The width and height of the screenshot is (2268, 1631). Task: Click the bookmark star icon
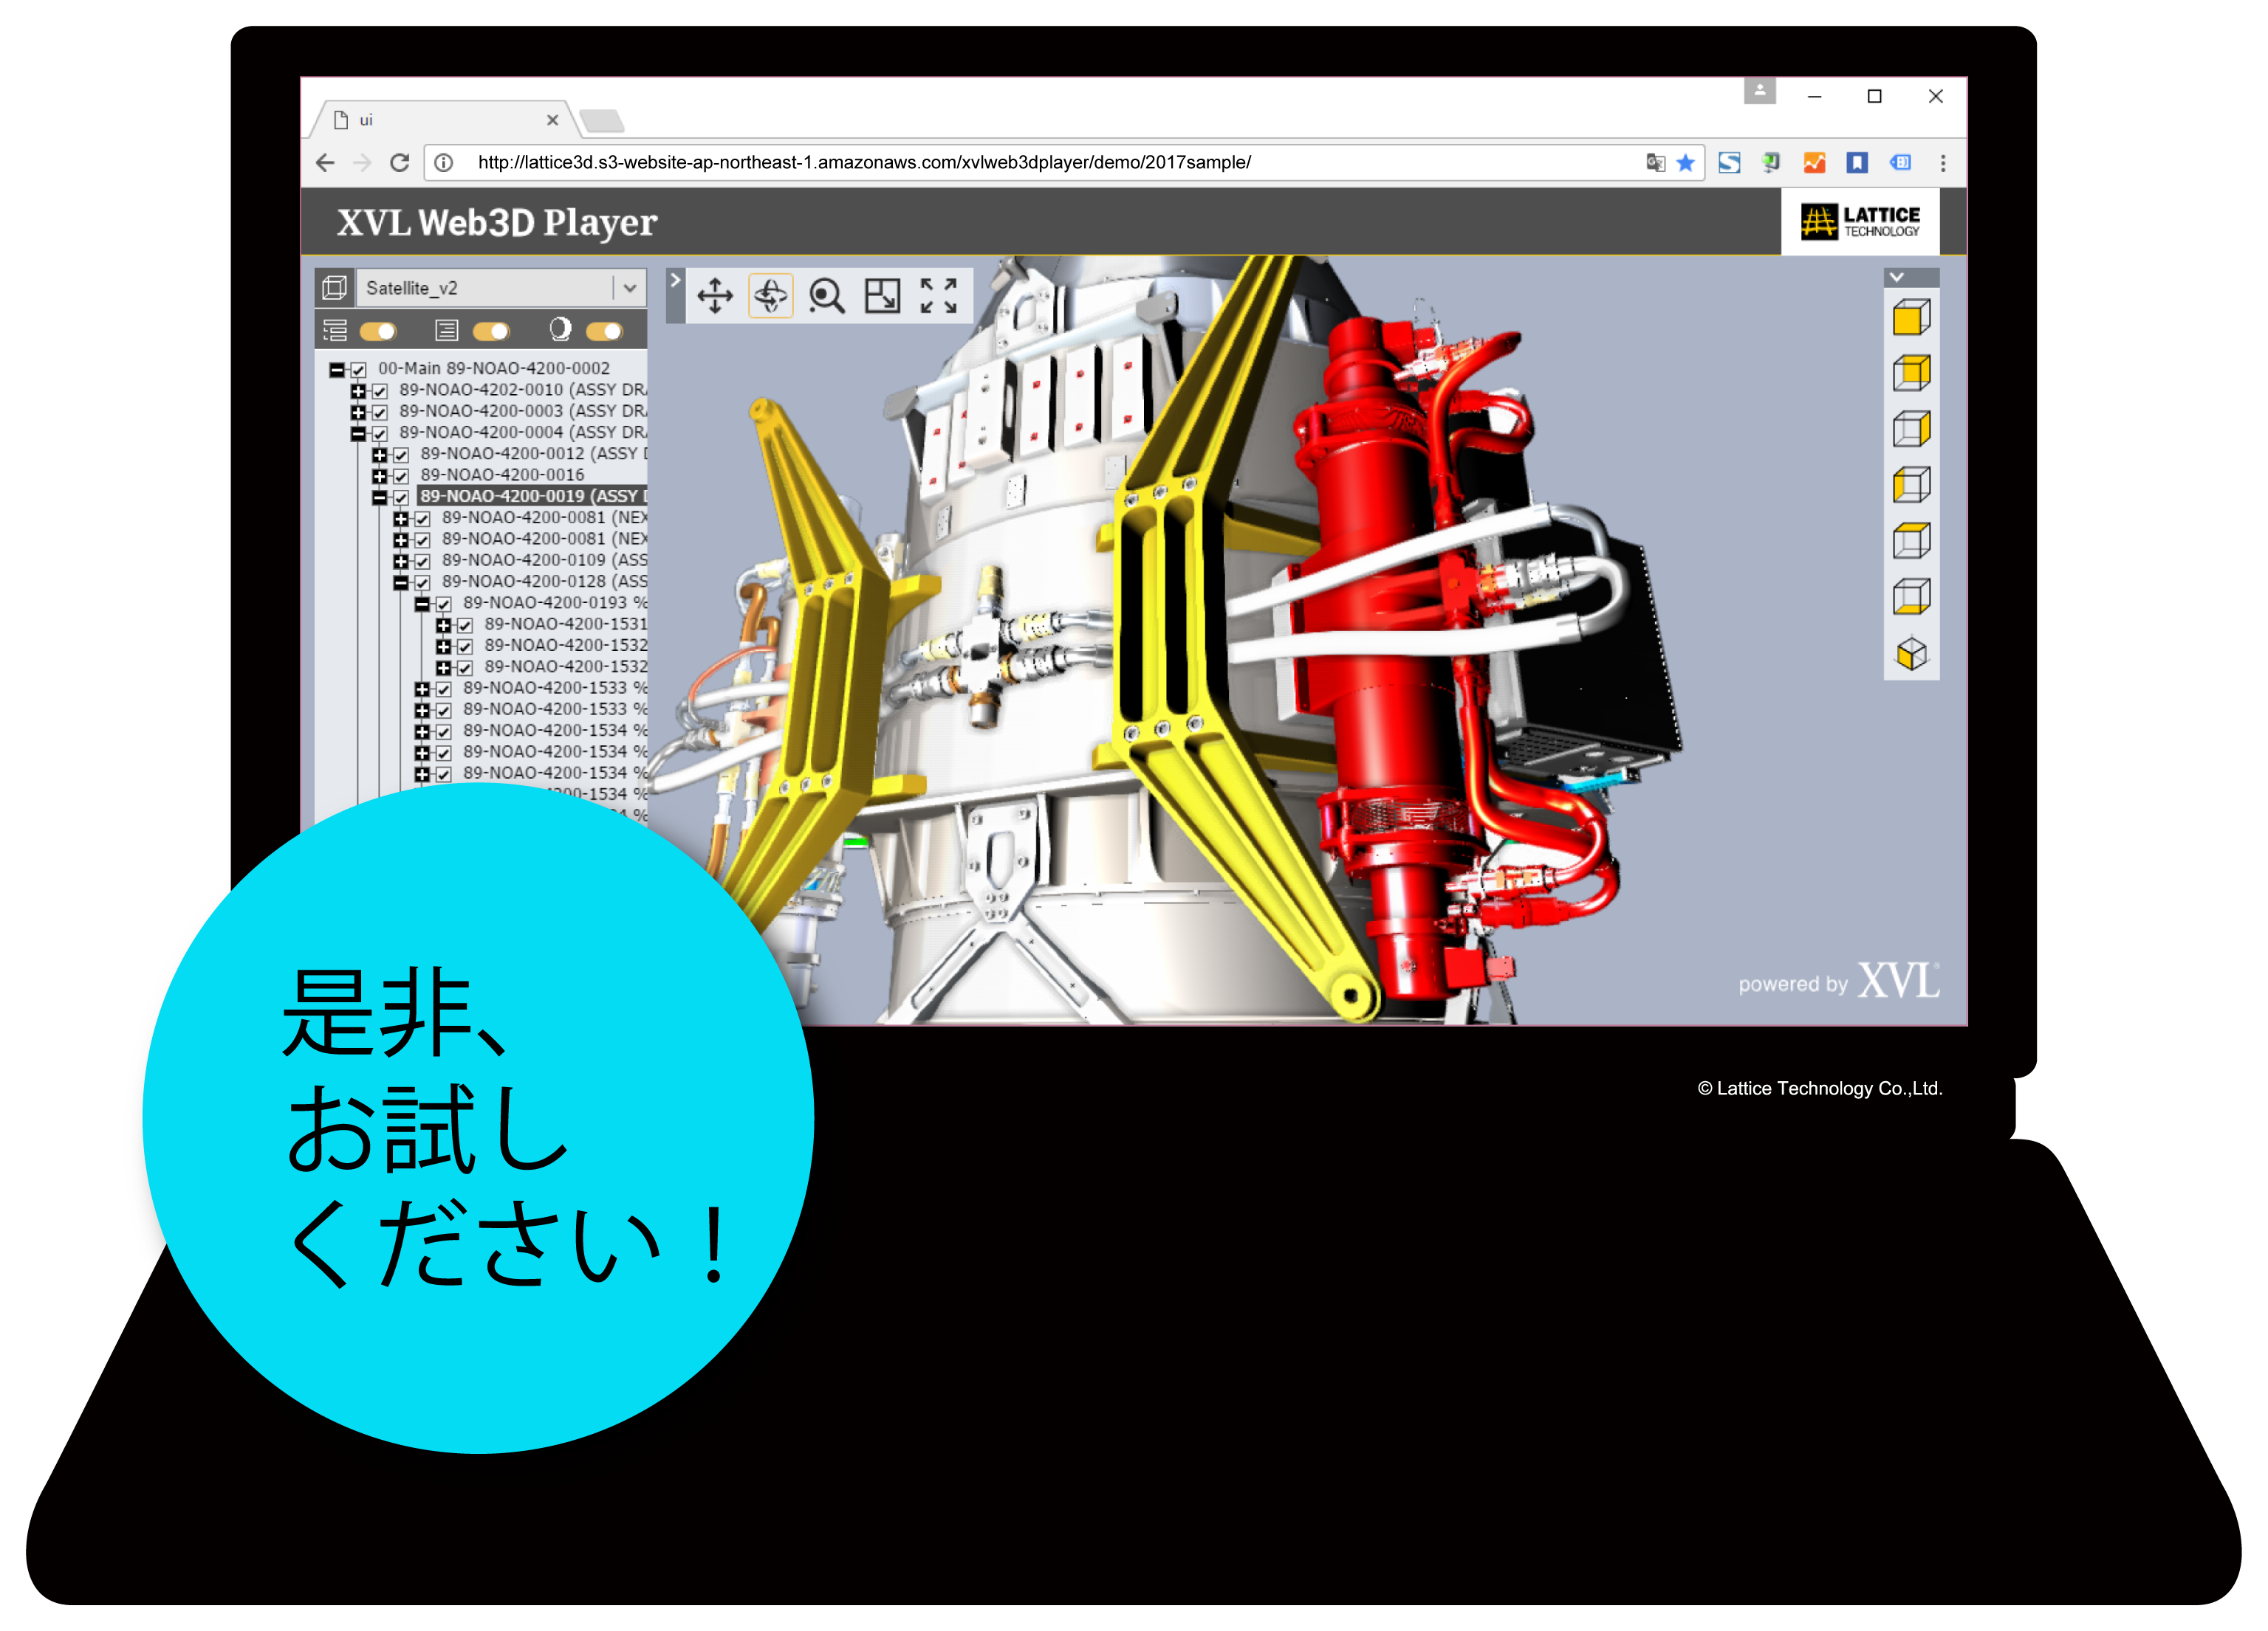click(1685, 163)
